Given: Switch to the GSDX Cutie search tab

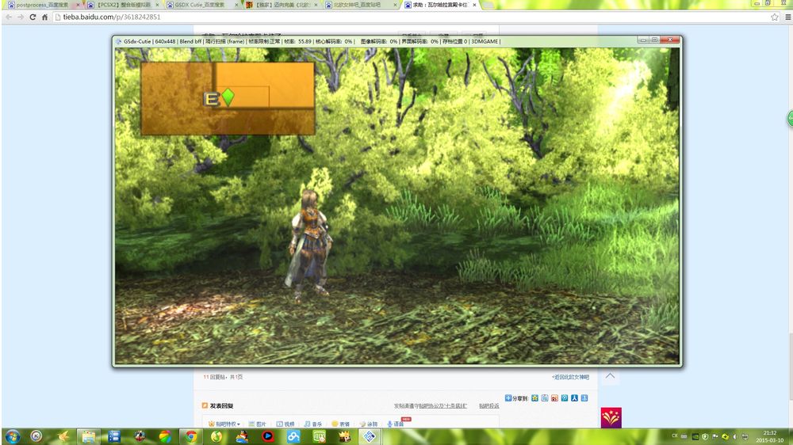Looking at the screenshot, I should click(200, 5).
